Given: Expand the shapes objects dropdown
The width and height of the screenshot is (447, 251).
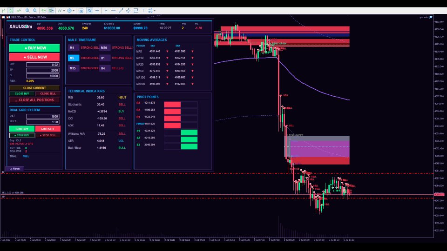Looking at the screenshot, I should pos(155,11).
